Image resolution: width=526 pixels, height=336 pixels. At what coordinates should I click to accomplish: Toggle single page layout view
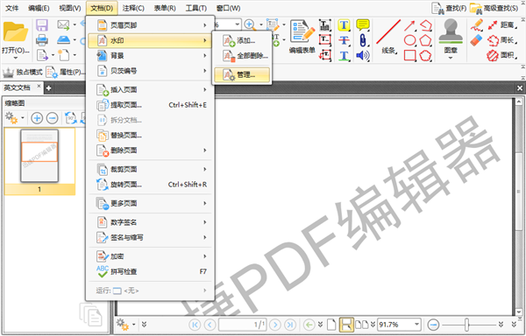pyautogui.click(x=331, y=325)
